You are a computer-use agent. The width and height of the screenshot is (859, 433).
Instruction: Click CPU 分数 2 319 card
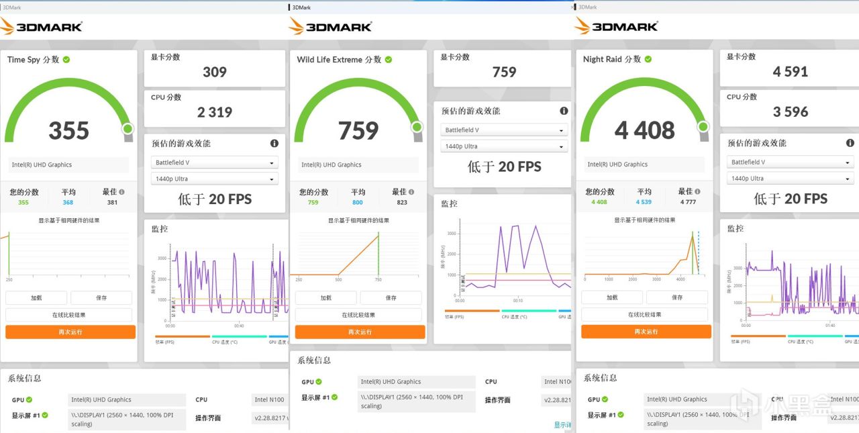pyautogui.click(x=215, y=107)
